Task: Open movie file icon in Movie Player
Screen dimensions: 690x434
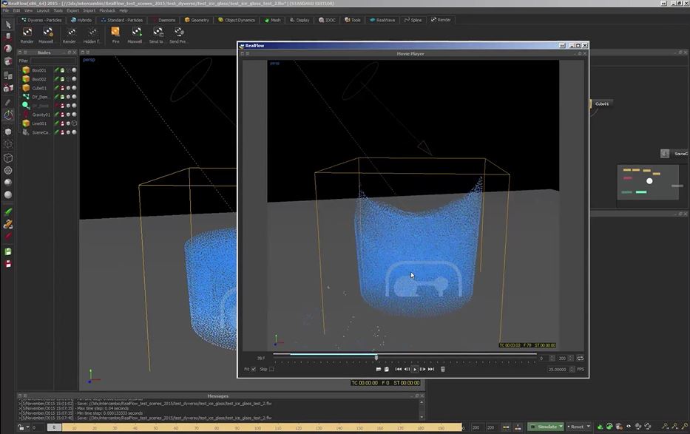Action: (x=378, y=370)
